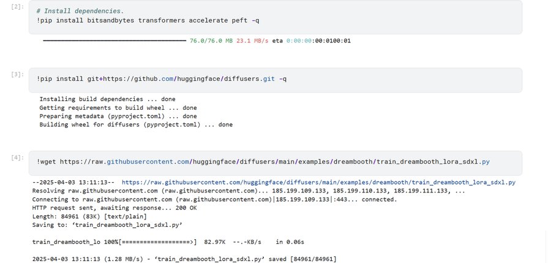Select the code cell installing diffusers from git
The image size is (551, 263).
[x=275, y=80]
